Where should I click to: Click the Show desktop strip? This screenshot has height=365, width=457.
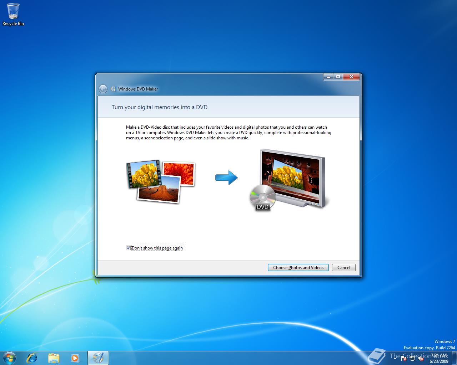(x=455, y=358)
